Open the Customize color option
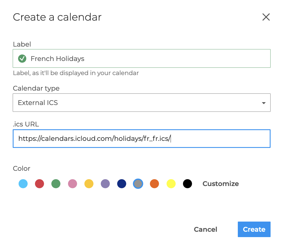The height and width of the screenshot is (245, 283). [x=221, y=184]
